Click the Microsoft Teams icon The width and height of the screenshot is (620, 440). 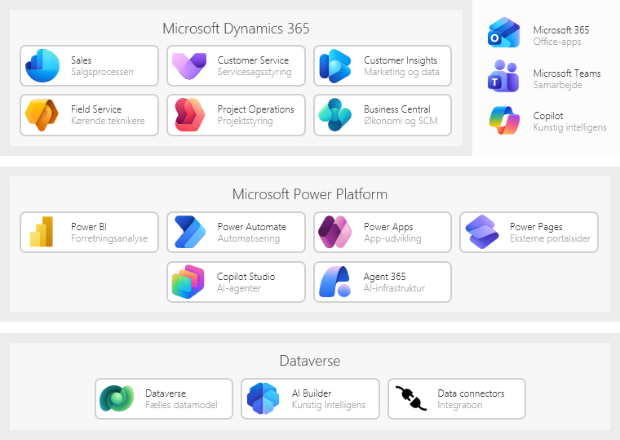point(503,76)
